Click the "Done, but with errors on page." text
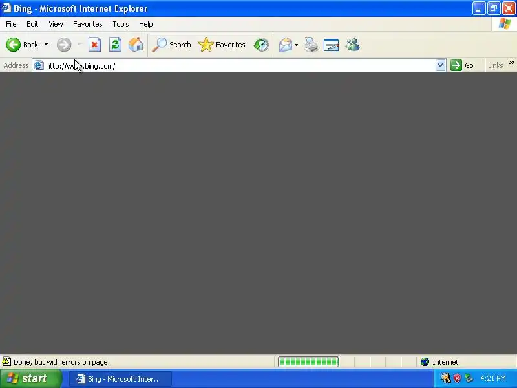The height and width of the screenshot is (388, 517). tap(61, 362)
